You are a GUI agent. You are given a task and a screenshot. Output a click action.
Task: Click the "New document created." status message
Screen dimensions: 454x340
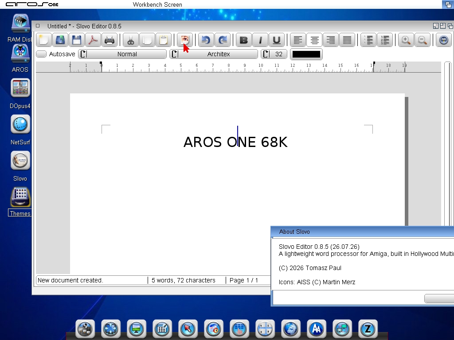[70, 280]
